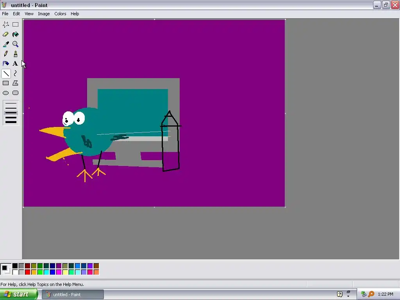This screenshot has height=300, width=400.
Task: Pick the Airbrush spray can tool
Action: [x=5, y=64]
